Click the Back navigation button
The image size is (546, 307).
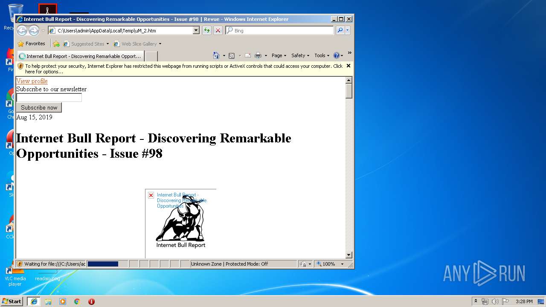[22, 30]
